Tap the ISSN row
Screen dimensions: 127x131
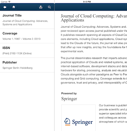[x=27, y=51]
